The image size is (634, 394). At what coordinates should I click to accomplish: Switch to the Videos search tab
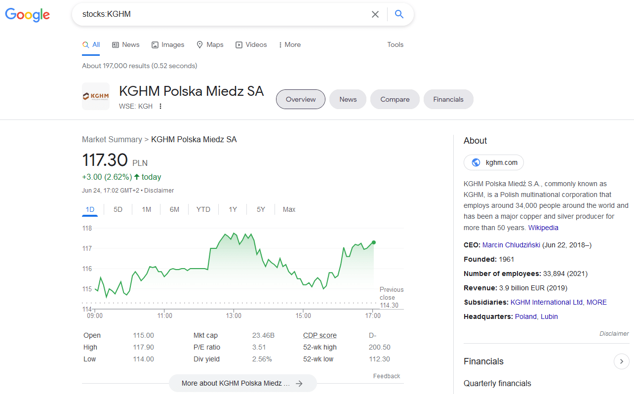pos(251,44)
